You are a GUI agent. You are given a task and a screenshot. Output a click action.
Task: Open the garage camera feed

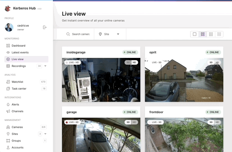(x=101, y=135)
